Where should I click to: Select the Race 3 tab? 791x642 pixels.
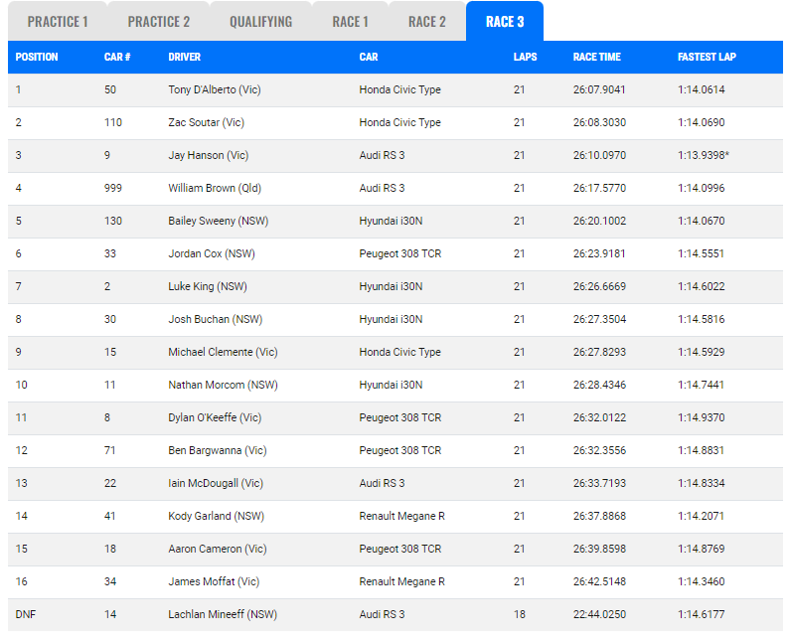(505, 22)
